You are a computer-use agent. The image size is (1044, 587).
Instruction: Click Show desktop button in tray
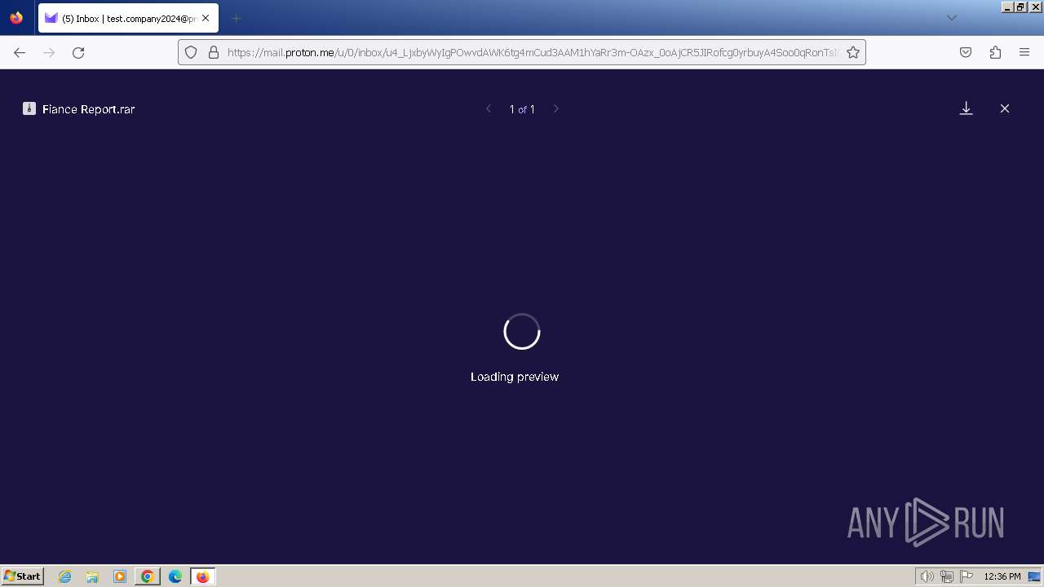pos(1034,576)
